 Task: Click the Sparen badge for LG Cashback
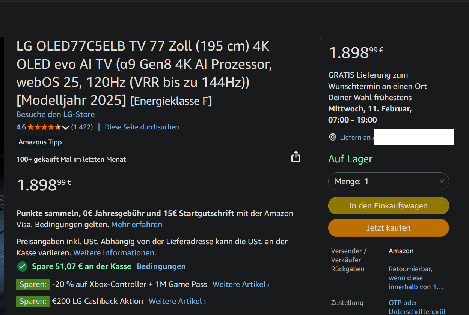point(33,301)
